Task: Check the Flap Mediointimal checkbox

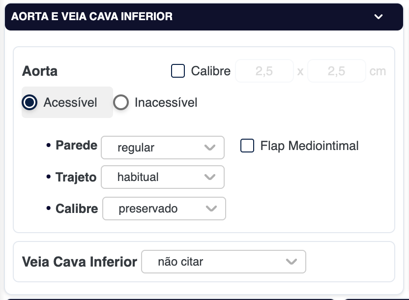Action: (247, 146)
